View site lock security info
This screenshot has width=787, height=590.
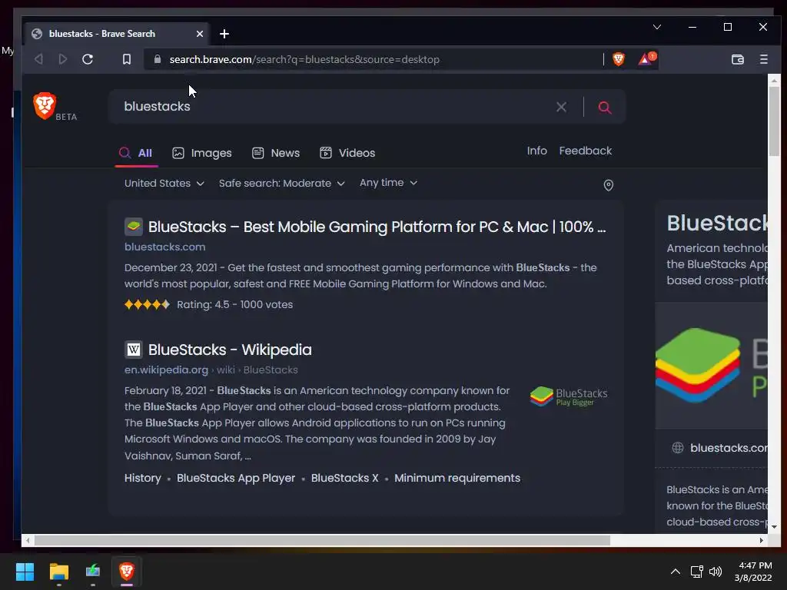pos(158,59)
